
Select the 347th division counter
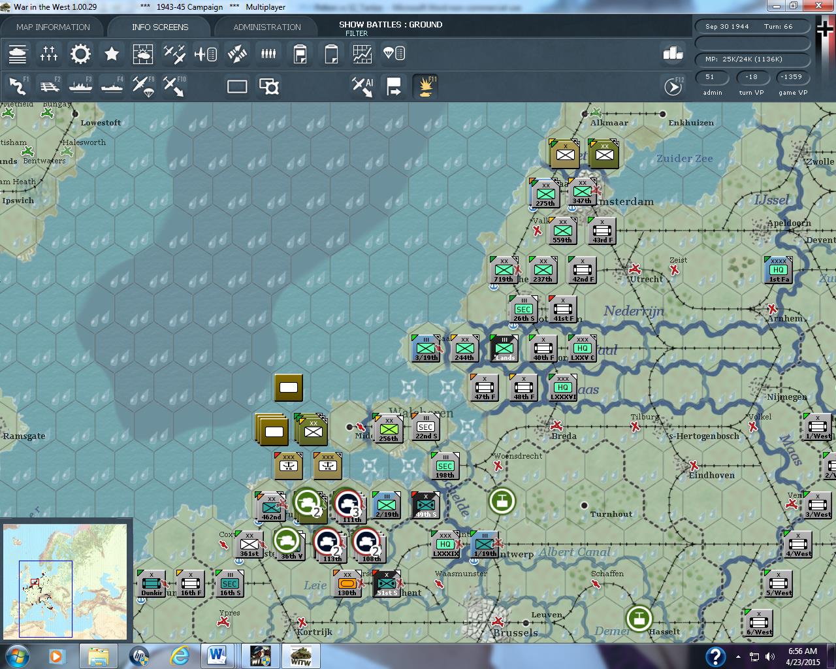tap(582, 191)
